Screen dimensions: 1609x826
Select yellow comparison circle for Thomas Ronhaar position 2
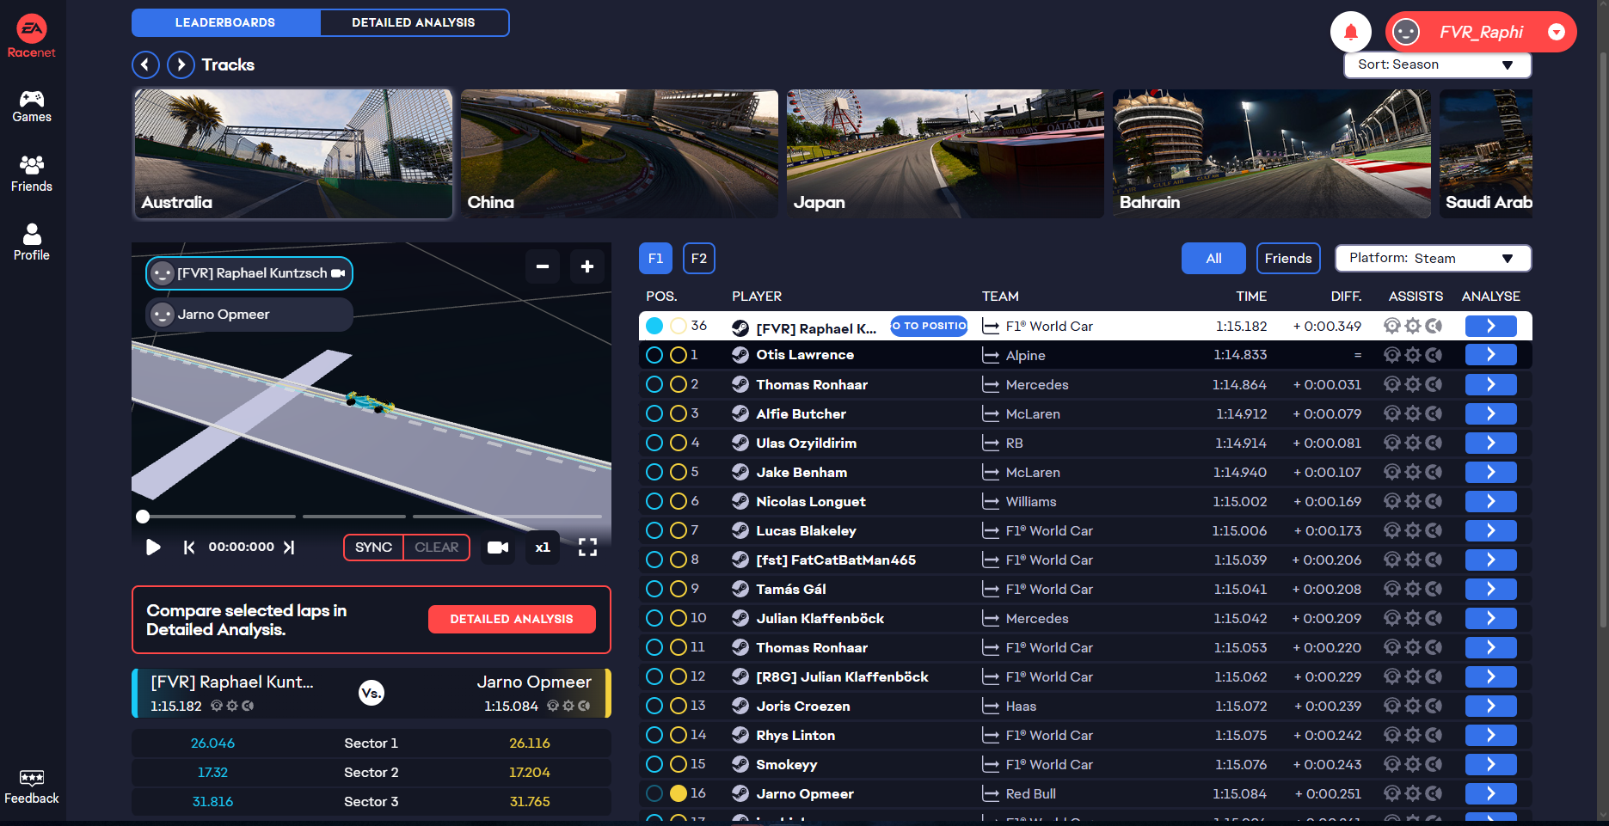click(x=679, y=384)
